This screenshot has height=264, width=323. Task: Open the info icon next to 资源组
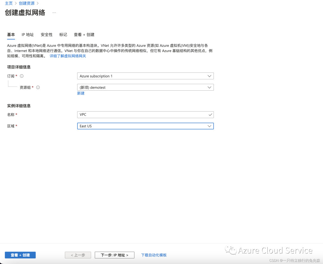tap(38, 87)
